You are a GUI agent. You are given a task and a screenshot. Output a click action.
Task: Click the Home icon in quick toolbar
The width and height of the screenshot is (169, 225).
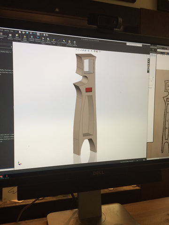pos(16,31)
